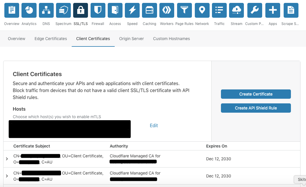Open the Stream section icon
The width and height of the screenshot is (306, 187).
tap(236, 10)
